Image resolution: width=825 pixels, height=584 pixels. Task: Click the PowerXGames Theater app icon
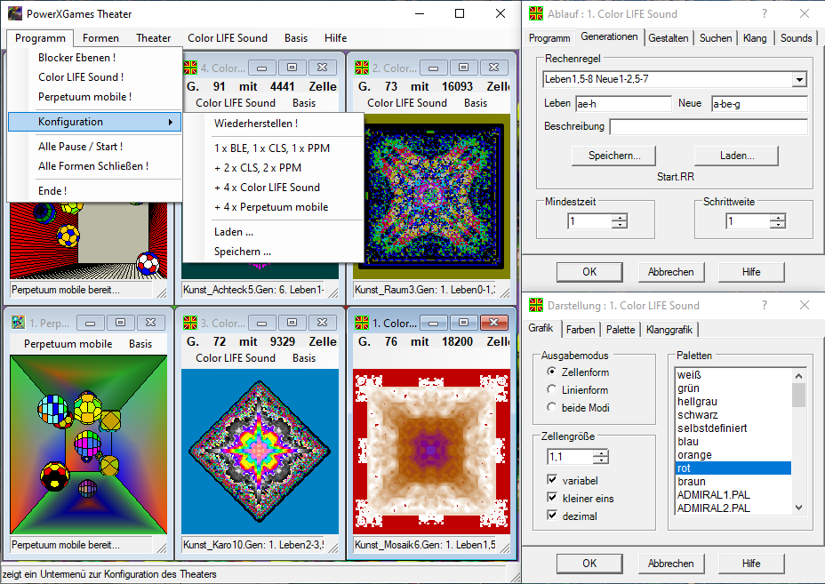coord(15,13)
